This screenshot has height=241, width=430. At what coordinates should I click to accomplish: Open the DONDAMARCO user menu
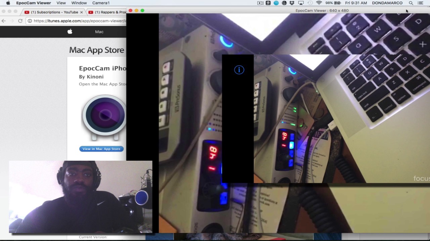[387, 3]
